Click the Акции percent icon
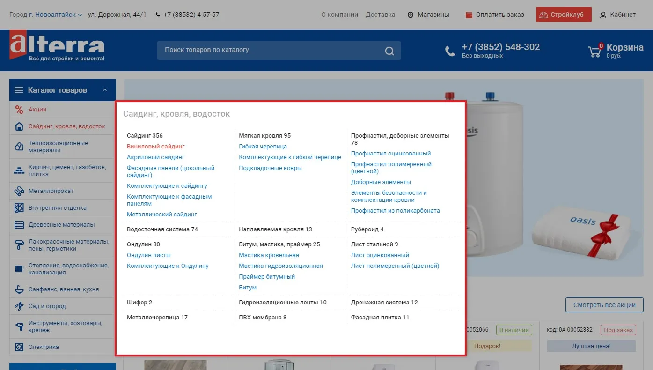The image size is (653, 370). pos(19,110)
